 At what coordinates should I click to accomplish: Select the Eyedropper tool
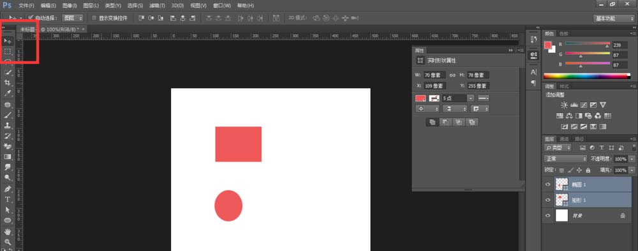click(7, 94)
